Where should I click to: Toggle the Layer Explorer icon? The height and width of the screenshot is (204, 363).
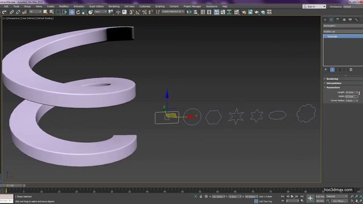click(x=209, y=12)
